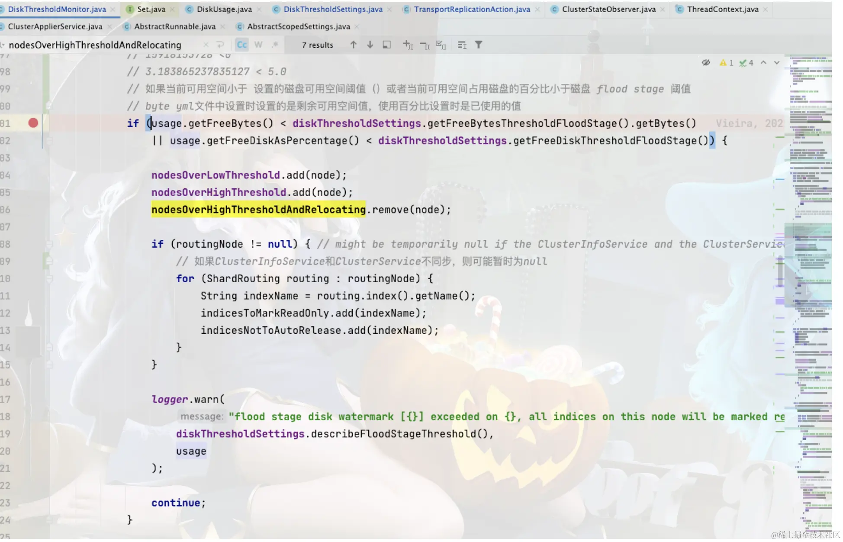Toggle the Match Case (Cc) option

click(x=241, y=45)
